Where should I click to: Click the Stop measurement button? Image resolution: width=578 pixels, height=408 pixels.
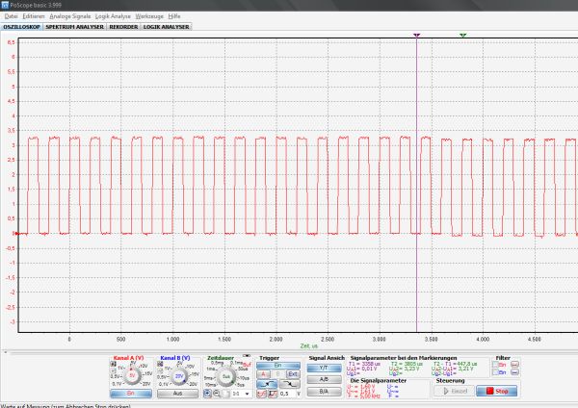pos(496,391)
